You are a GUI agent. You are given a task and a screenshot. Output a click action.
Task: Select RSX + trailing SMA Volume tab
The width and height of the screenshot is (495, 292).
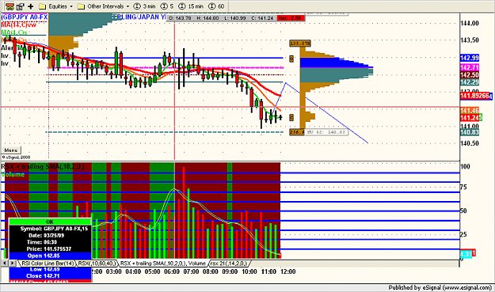(x=163, y=263)
